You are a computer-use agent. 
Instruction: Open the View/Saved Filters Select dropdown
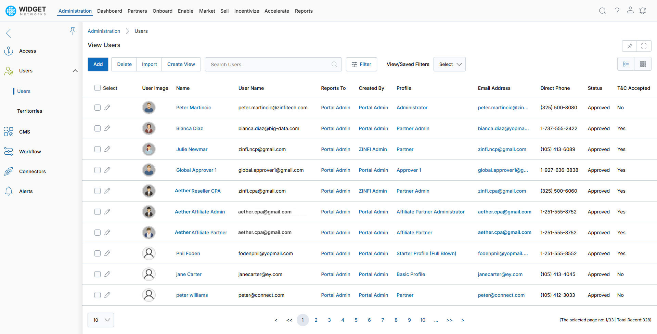coord(449,64)
